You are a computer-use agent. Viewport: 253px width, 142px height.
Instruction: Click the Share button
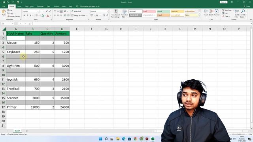247,6
